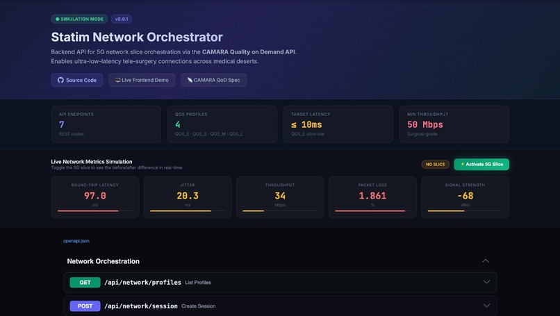Click the Create Session description text
560x316 pixels.
(198, 306)
